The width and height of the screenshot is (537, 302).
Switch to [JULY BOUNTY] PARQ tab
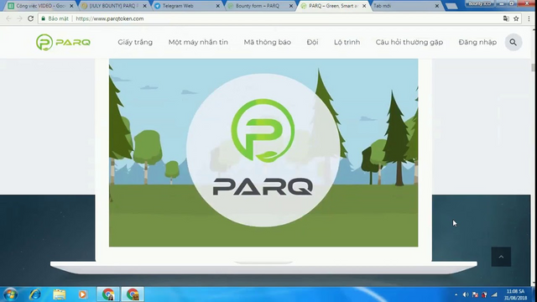(114, 6)
